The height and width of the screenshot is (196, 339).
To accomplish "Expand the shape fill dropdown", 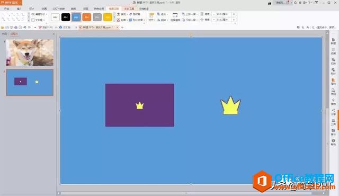I will point(127,14).
